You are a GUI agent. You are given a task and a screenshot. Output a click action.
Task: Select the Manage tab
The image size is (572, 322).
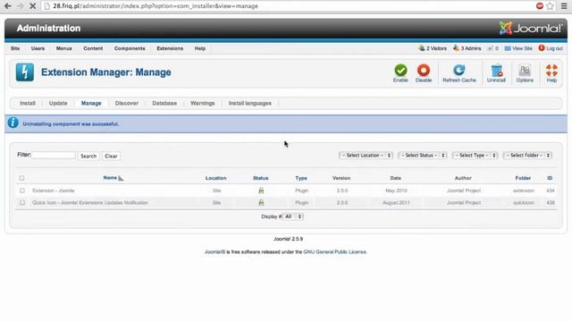coord(91,104)
